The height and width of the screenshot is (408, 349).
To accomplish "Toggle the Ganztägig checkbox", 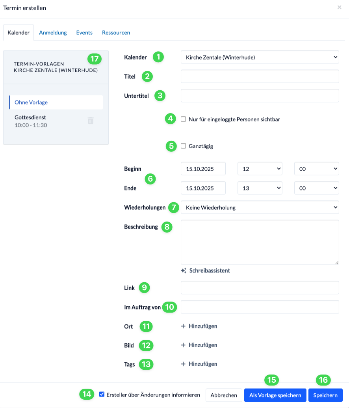I will tap(183, 146).
